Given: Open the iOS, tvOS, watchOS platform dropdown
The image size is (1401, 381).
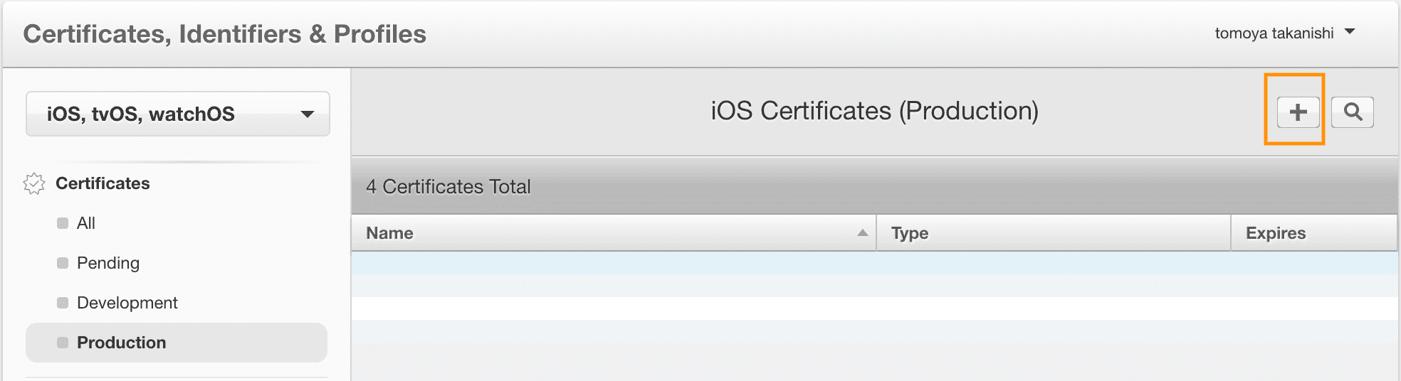Looking at the screenshot, I should (x=178, y=114).
